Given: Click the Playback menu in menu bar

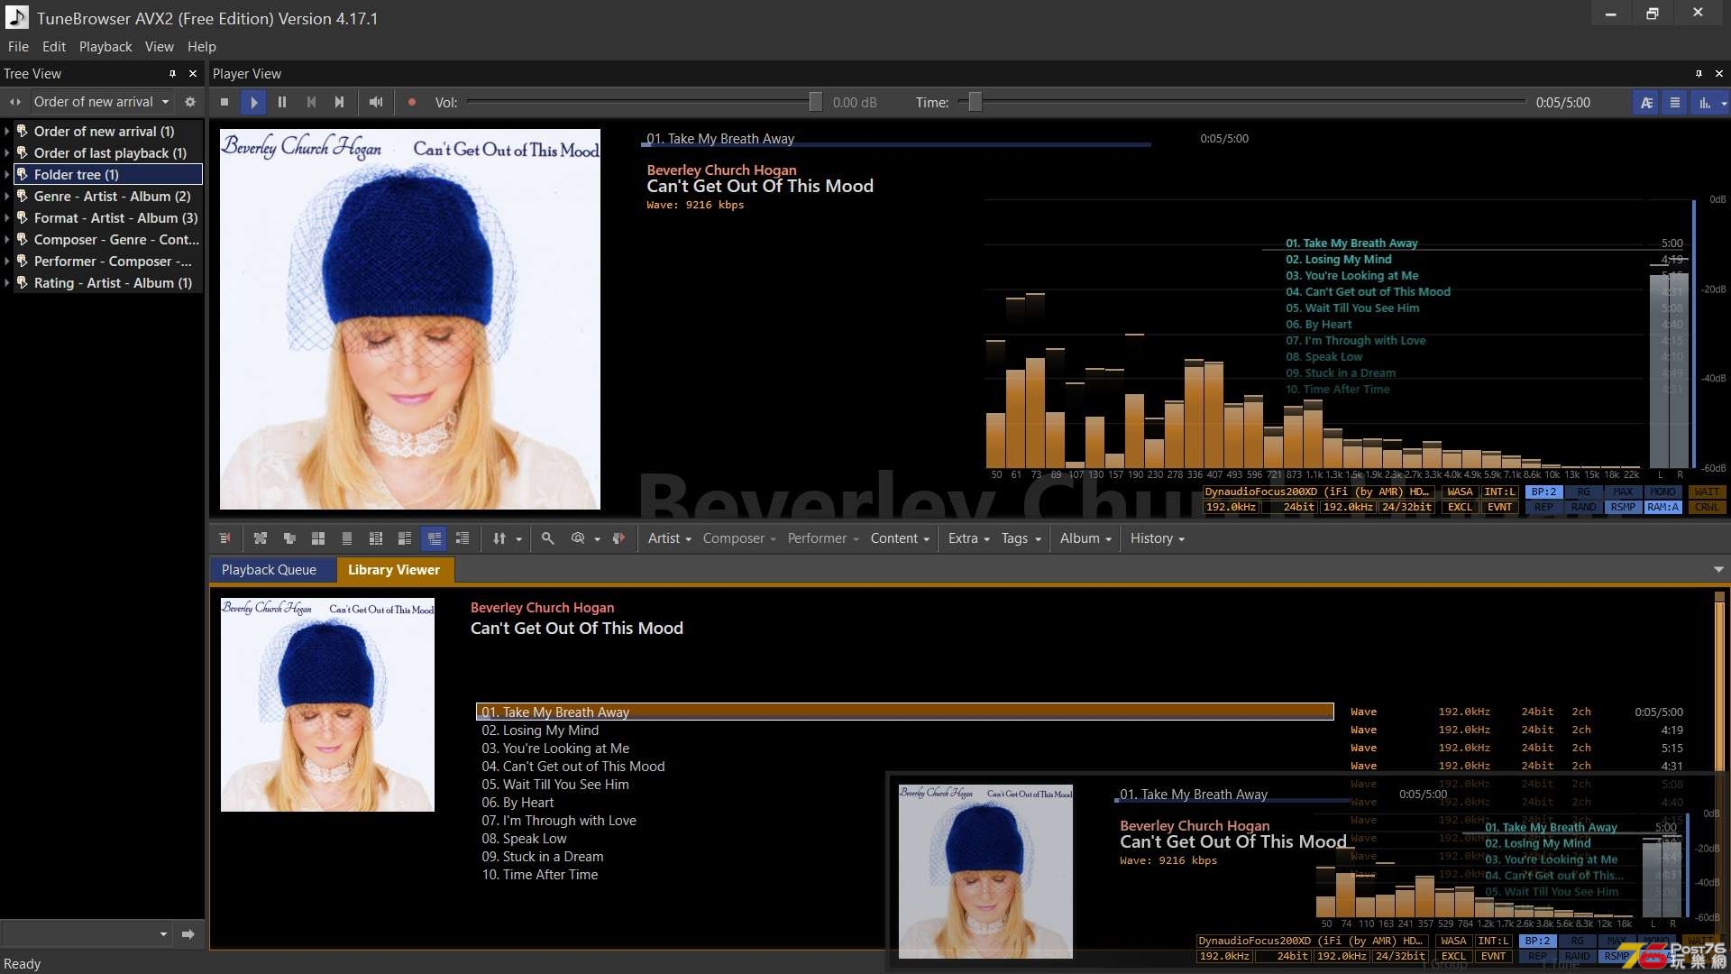Looking at the screenshot, I should click(105, 46).
